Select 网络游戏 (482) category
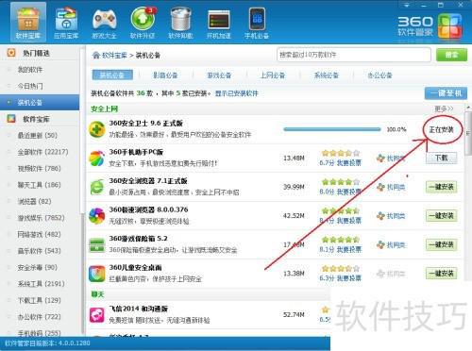 click(x=40, y=234)
